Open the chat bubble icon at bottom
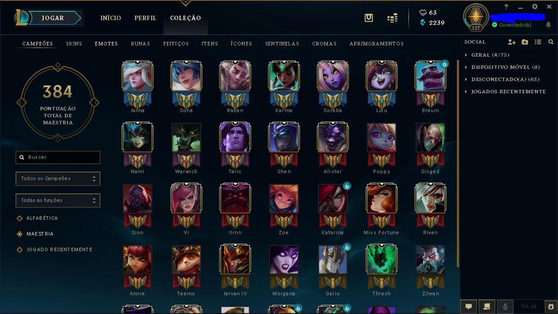Viewport: 558px width, 314px height. (x=469, y=307)
